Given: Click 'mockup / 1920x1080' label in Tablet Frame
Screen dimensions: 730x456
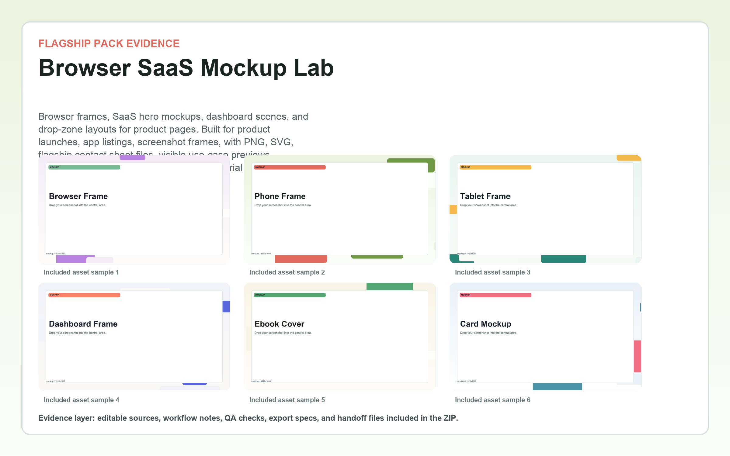Looking at the screenshot, I should point(467,254).
